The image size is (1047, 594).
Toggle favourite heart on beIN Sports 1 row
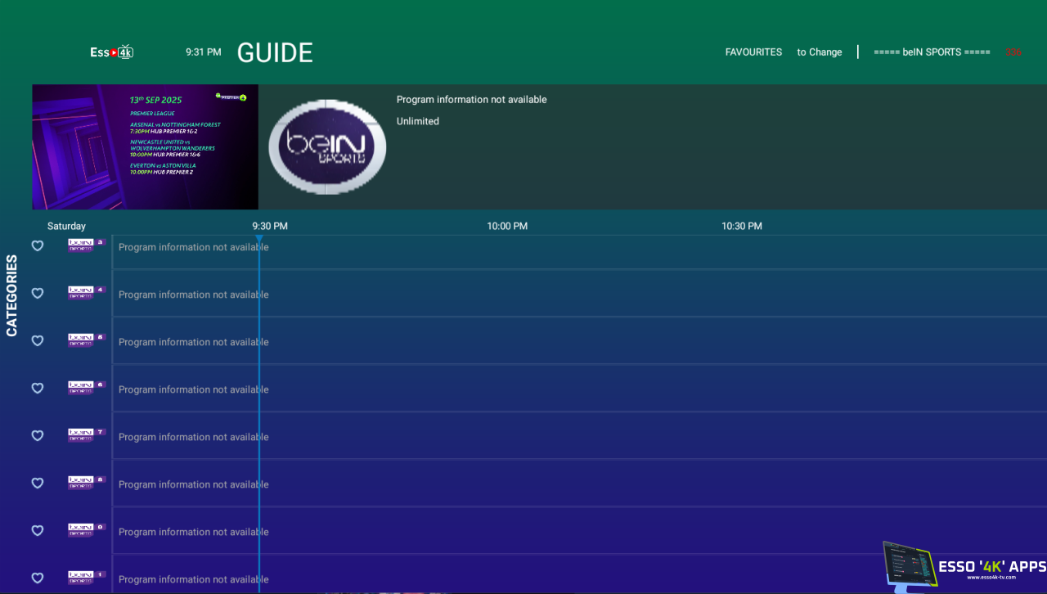point(37,578)
